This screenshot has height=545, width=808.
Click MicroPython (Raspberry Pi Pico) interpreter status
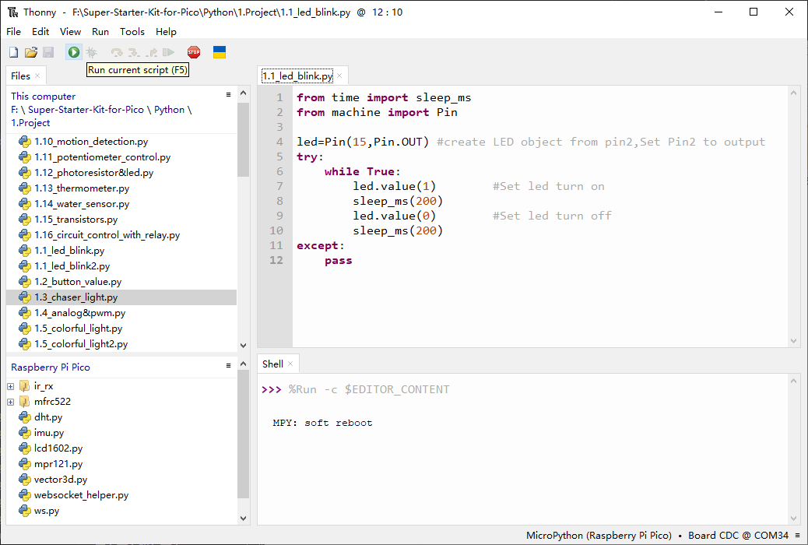tap(599, 535)
